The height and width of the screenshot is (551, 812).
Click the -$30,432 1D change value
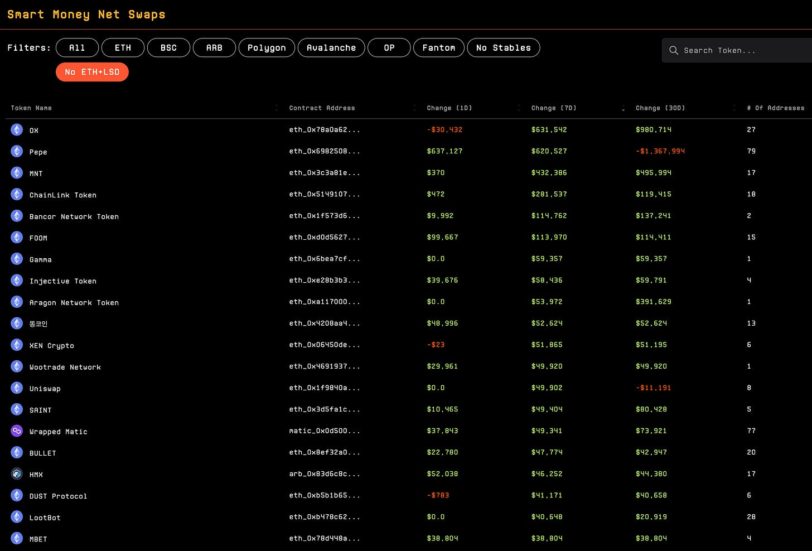pos(444,130)
